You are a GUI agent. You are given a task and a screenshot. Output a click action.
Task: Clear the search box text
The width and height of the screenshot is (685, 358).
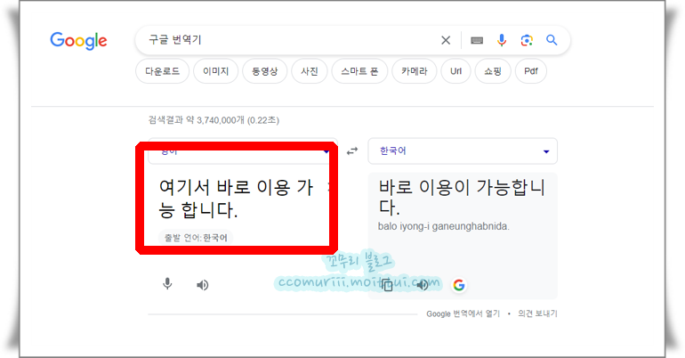[446, 40]
